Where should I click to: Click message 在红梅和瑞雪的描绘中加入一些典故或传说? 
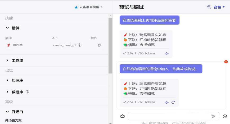[161, 69]
